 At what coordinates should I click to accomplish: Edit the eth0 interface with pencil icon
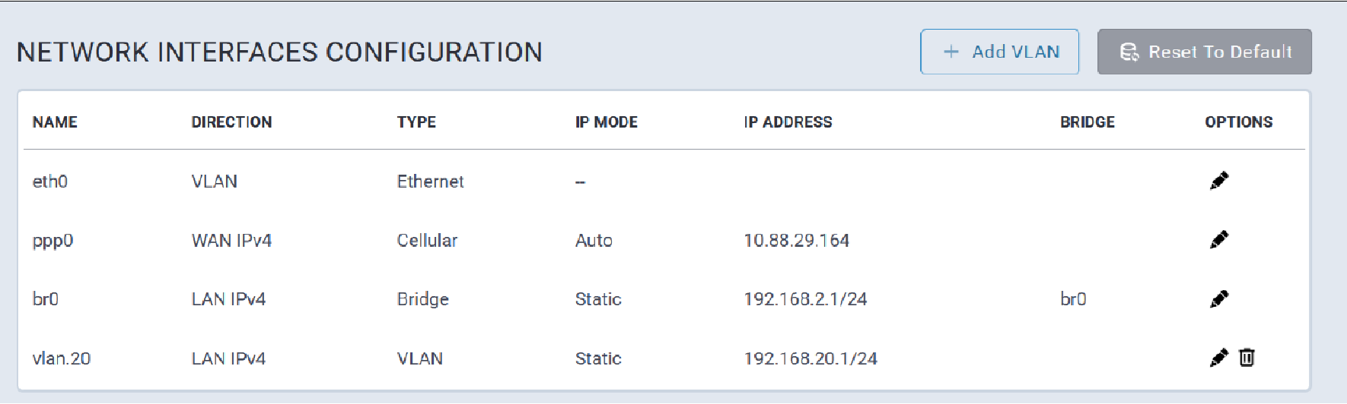click(x=1218, y=181)
